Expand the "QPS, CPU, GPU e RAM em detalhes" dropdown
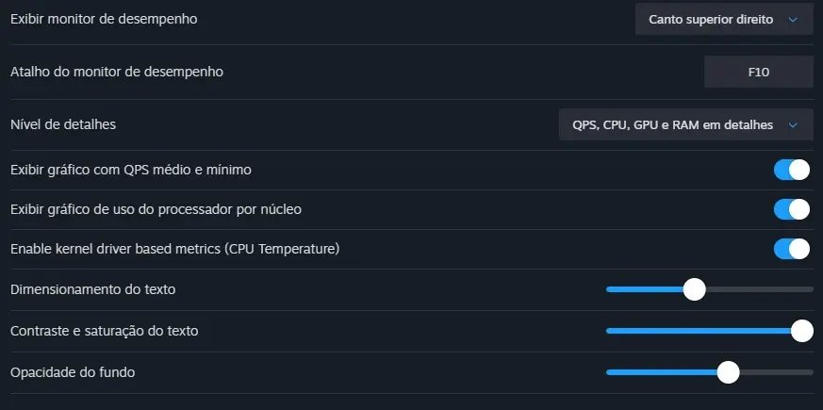Image resolution: width=823 pixels, height=410 pixels. coord(685,124)
